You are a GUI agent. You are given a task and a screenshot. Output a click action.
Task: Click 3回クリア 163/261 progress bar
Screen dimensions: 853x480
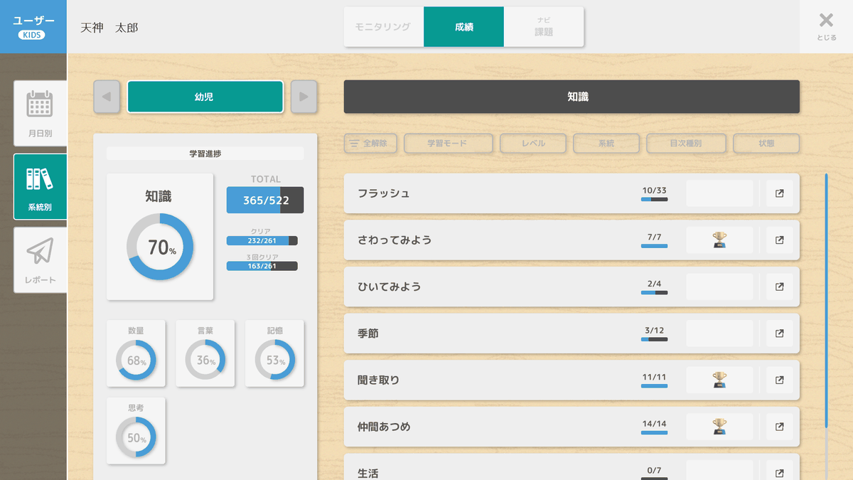coord(262,266)
